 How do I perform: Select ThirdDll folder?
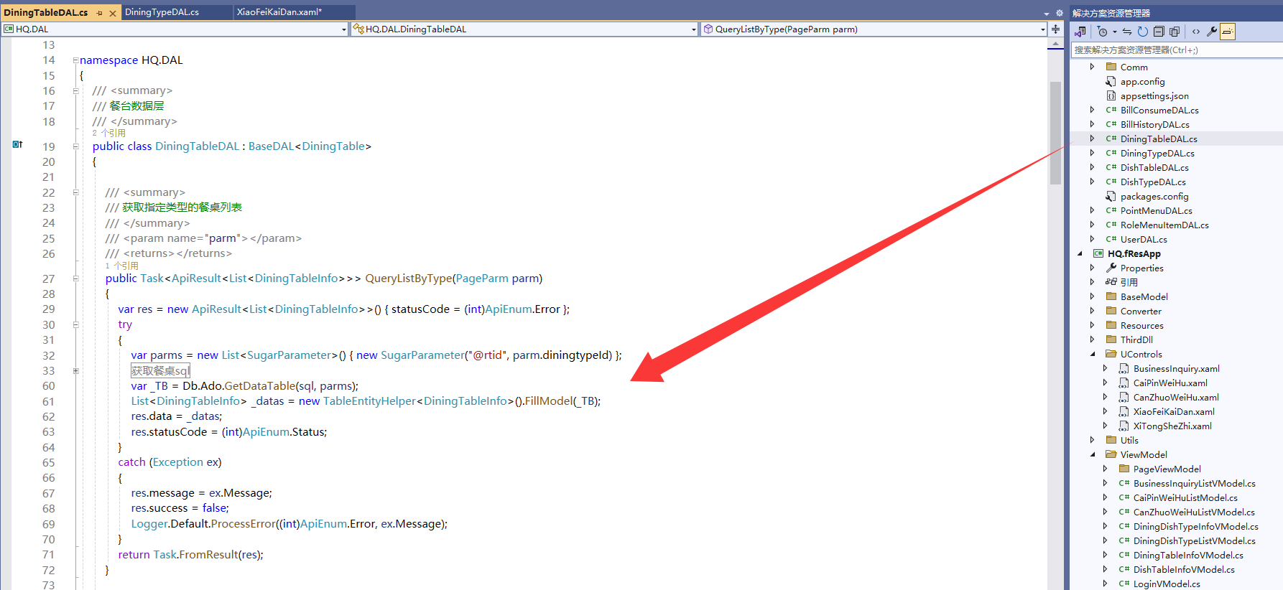click(1136, 340)
